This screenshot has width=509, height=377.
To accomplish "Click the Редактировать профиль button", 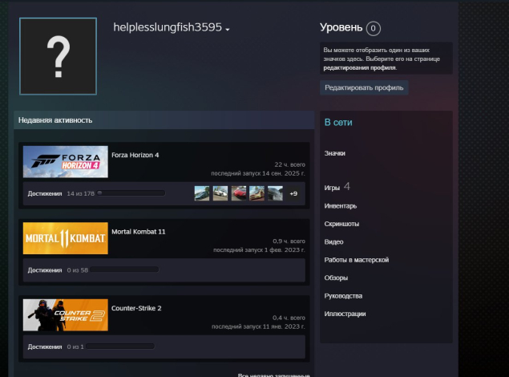I will 364,87.
